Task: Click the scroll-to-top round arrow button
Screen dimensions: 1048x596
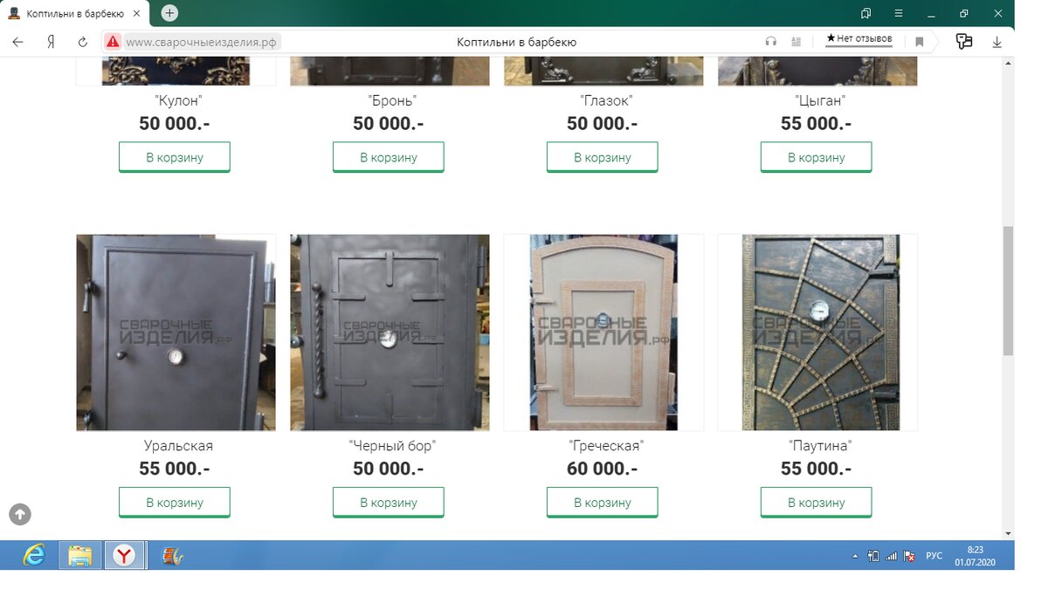Action: click(20, 514)
